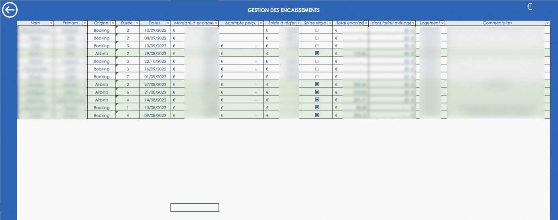Click Booking origin cell in 10/09/2022 row
The image size is (558, 220).
point(102,30)
